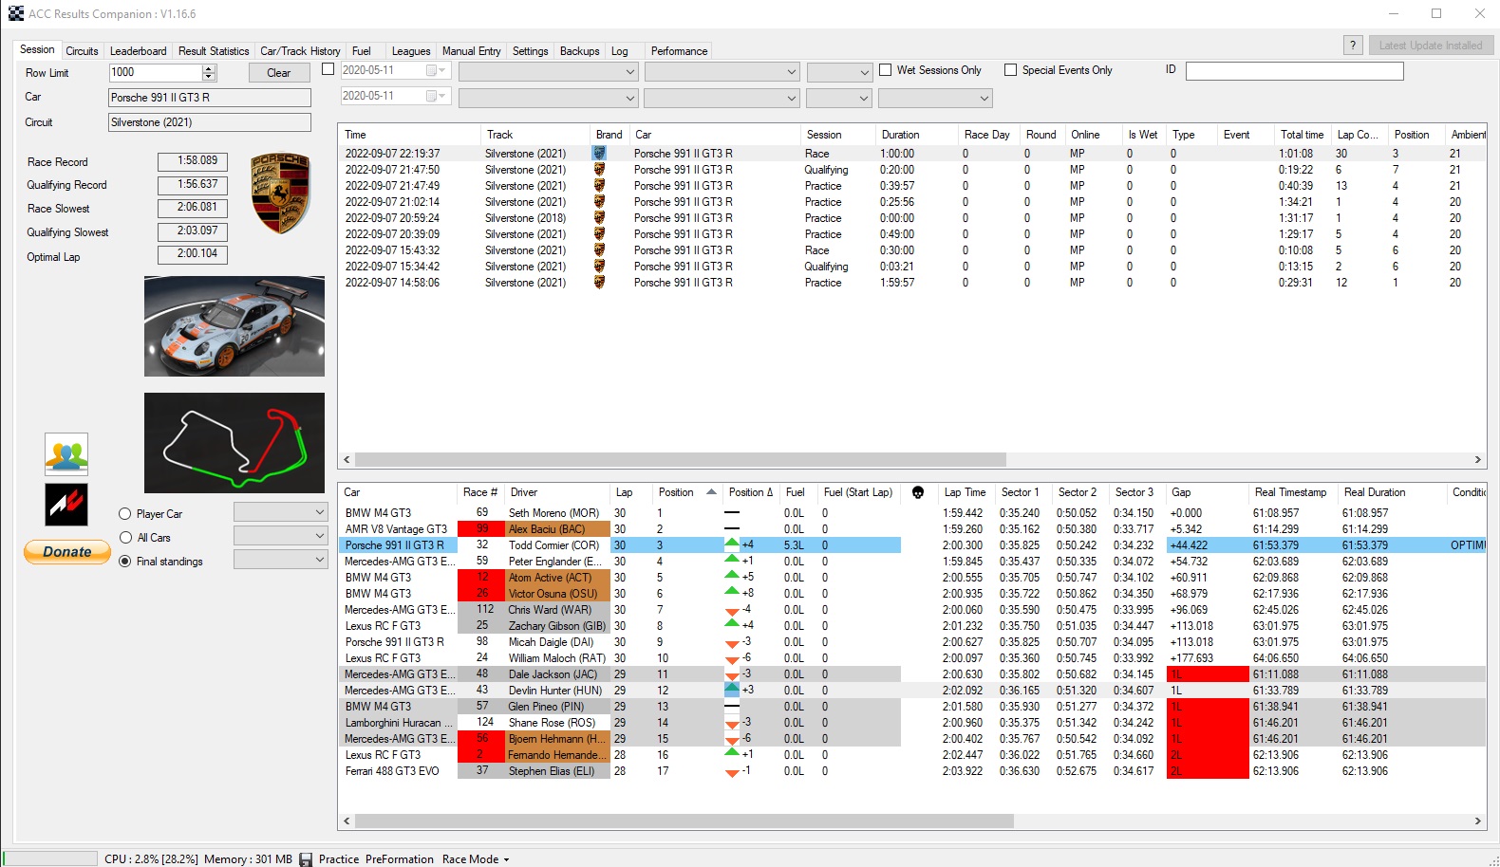
Task: Open the Performance tab
Action: (x=679, y=51)
